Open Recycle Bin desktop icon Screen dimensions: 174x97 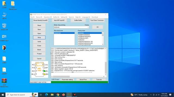4,27
